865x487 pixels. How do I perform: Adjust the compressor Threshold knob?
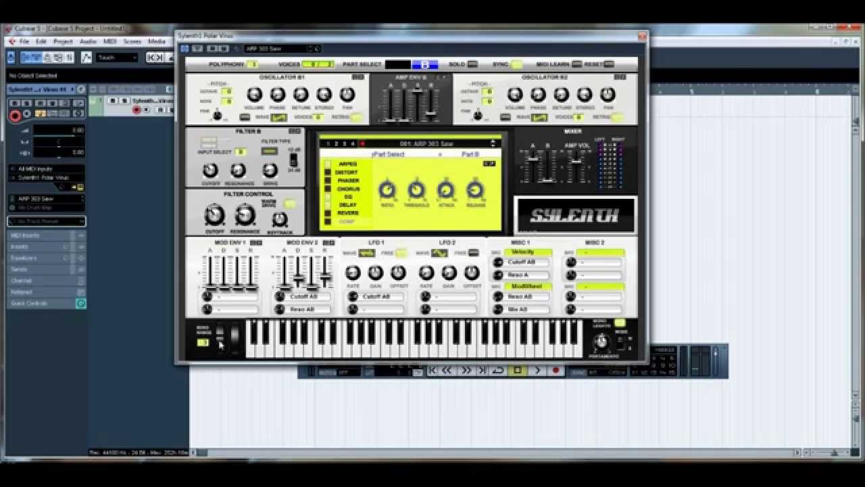tap(416, 190)
